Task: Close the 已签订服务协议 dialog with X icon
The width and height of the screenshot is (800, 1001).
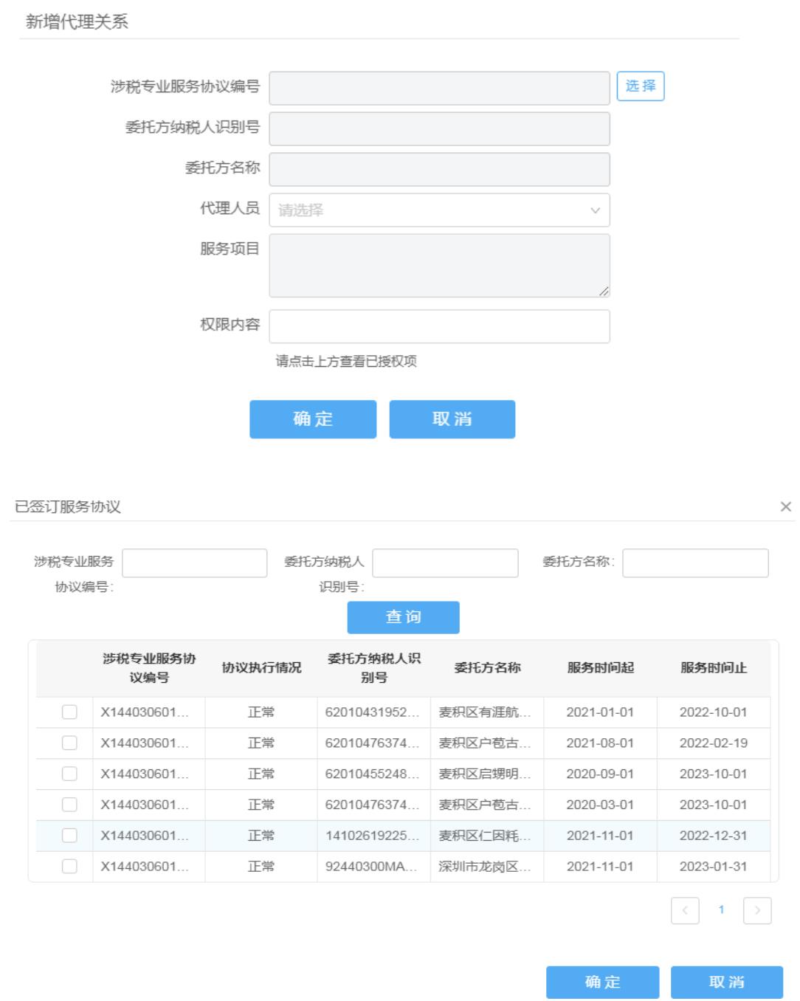Action: [x=785, y=506]
